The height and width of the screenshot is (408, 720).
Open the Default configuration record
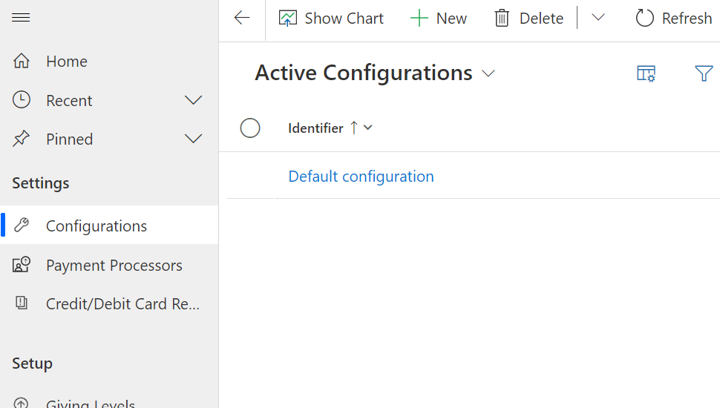point(361,177)
